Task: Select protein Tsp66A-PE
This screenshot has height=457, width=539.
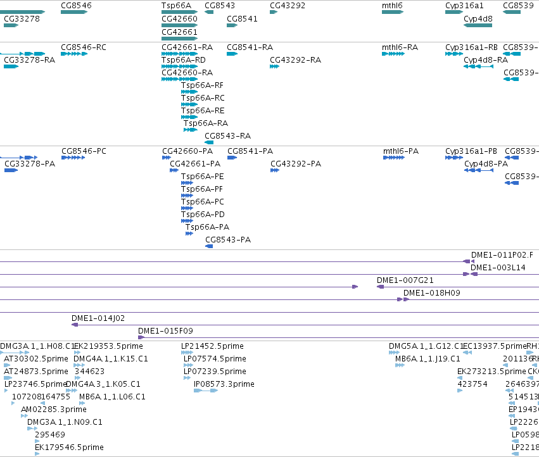Action: tap(187, 183)
